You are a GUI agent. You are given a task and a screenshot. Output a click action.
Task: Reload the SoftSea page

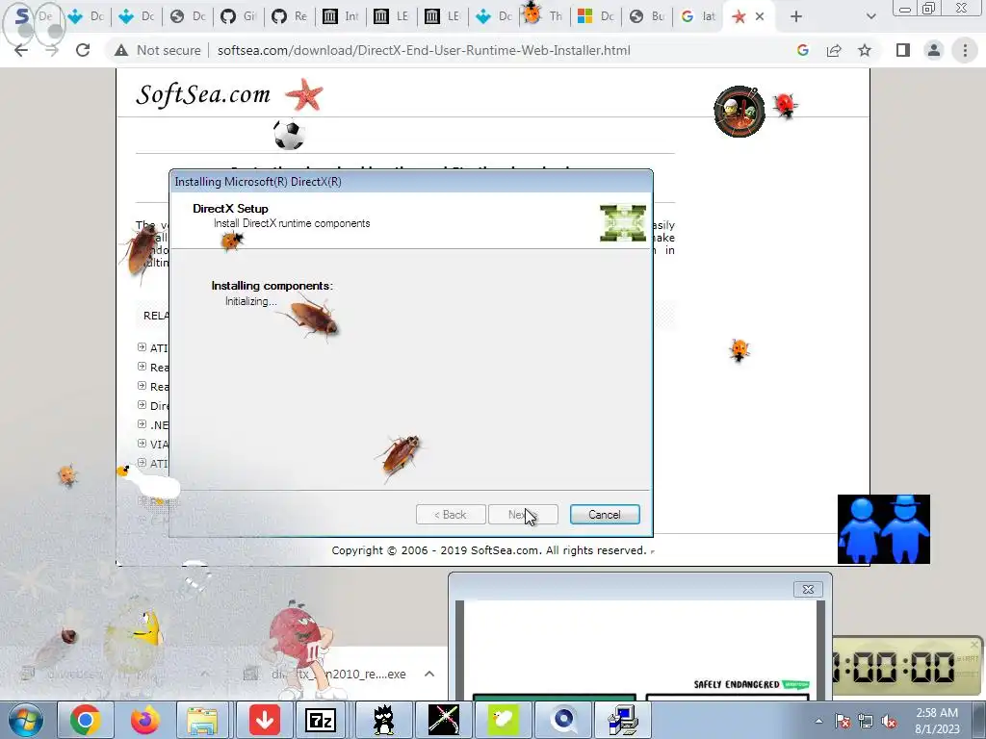83,50
